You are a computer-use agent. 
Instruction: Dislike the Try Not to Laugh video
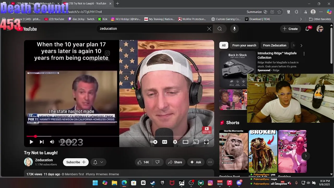tap(157, 162)
